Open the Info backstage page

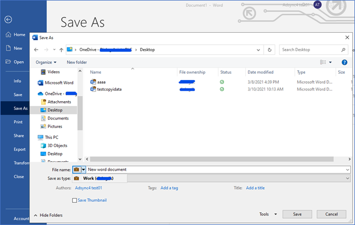tap(17, 81)
